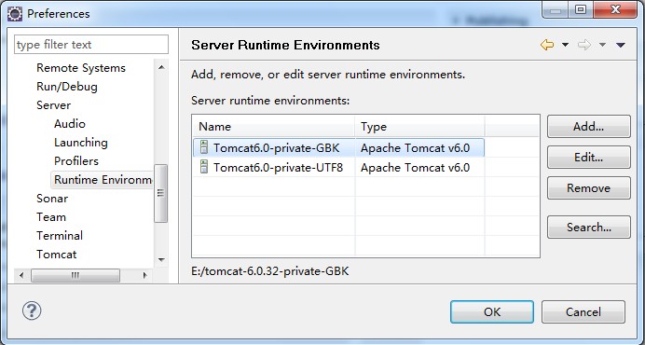This screenshot has width=645, height=345.
Task: Remove the selected runtime environment
Action: point(589,188)
